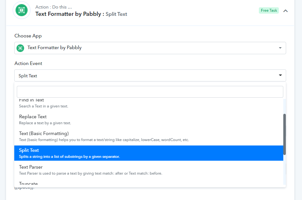The width and height of the screenshot is (302, 200).
Task: Close the Action Event dropdown via its arrow
Action: [280, 75]
